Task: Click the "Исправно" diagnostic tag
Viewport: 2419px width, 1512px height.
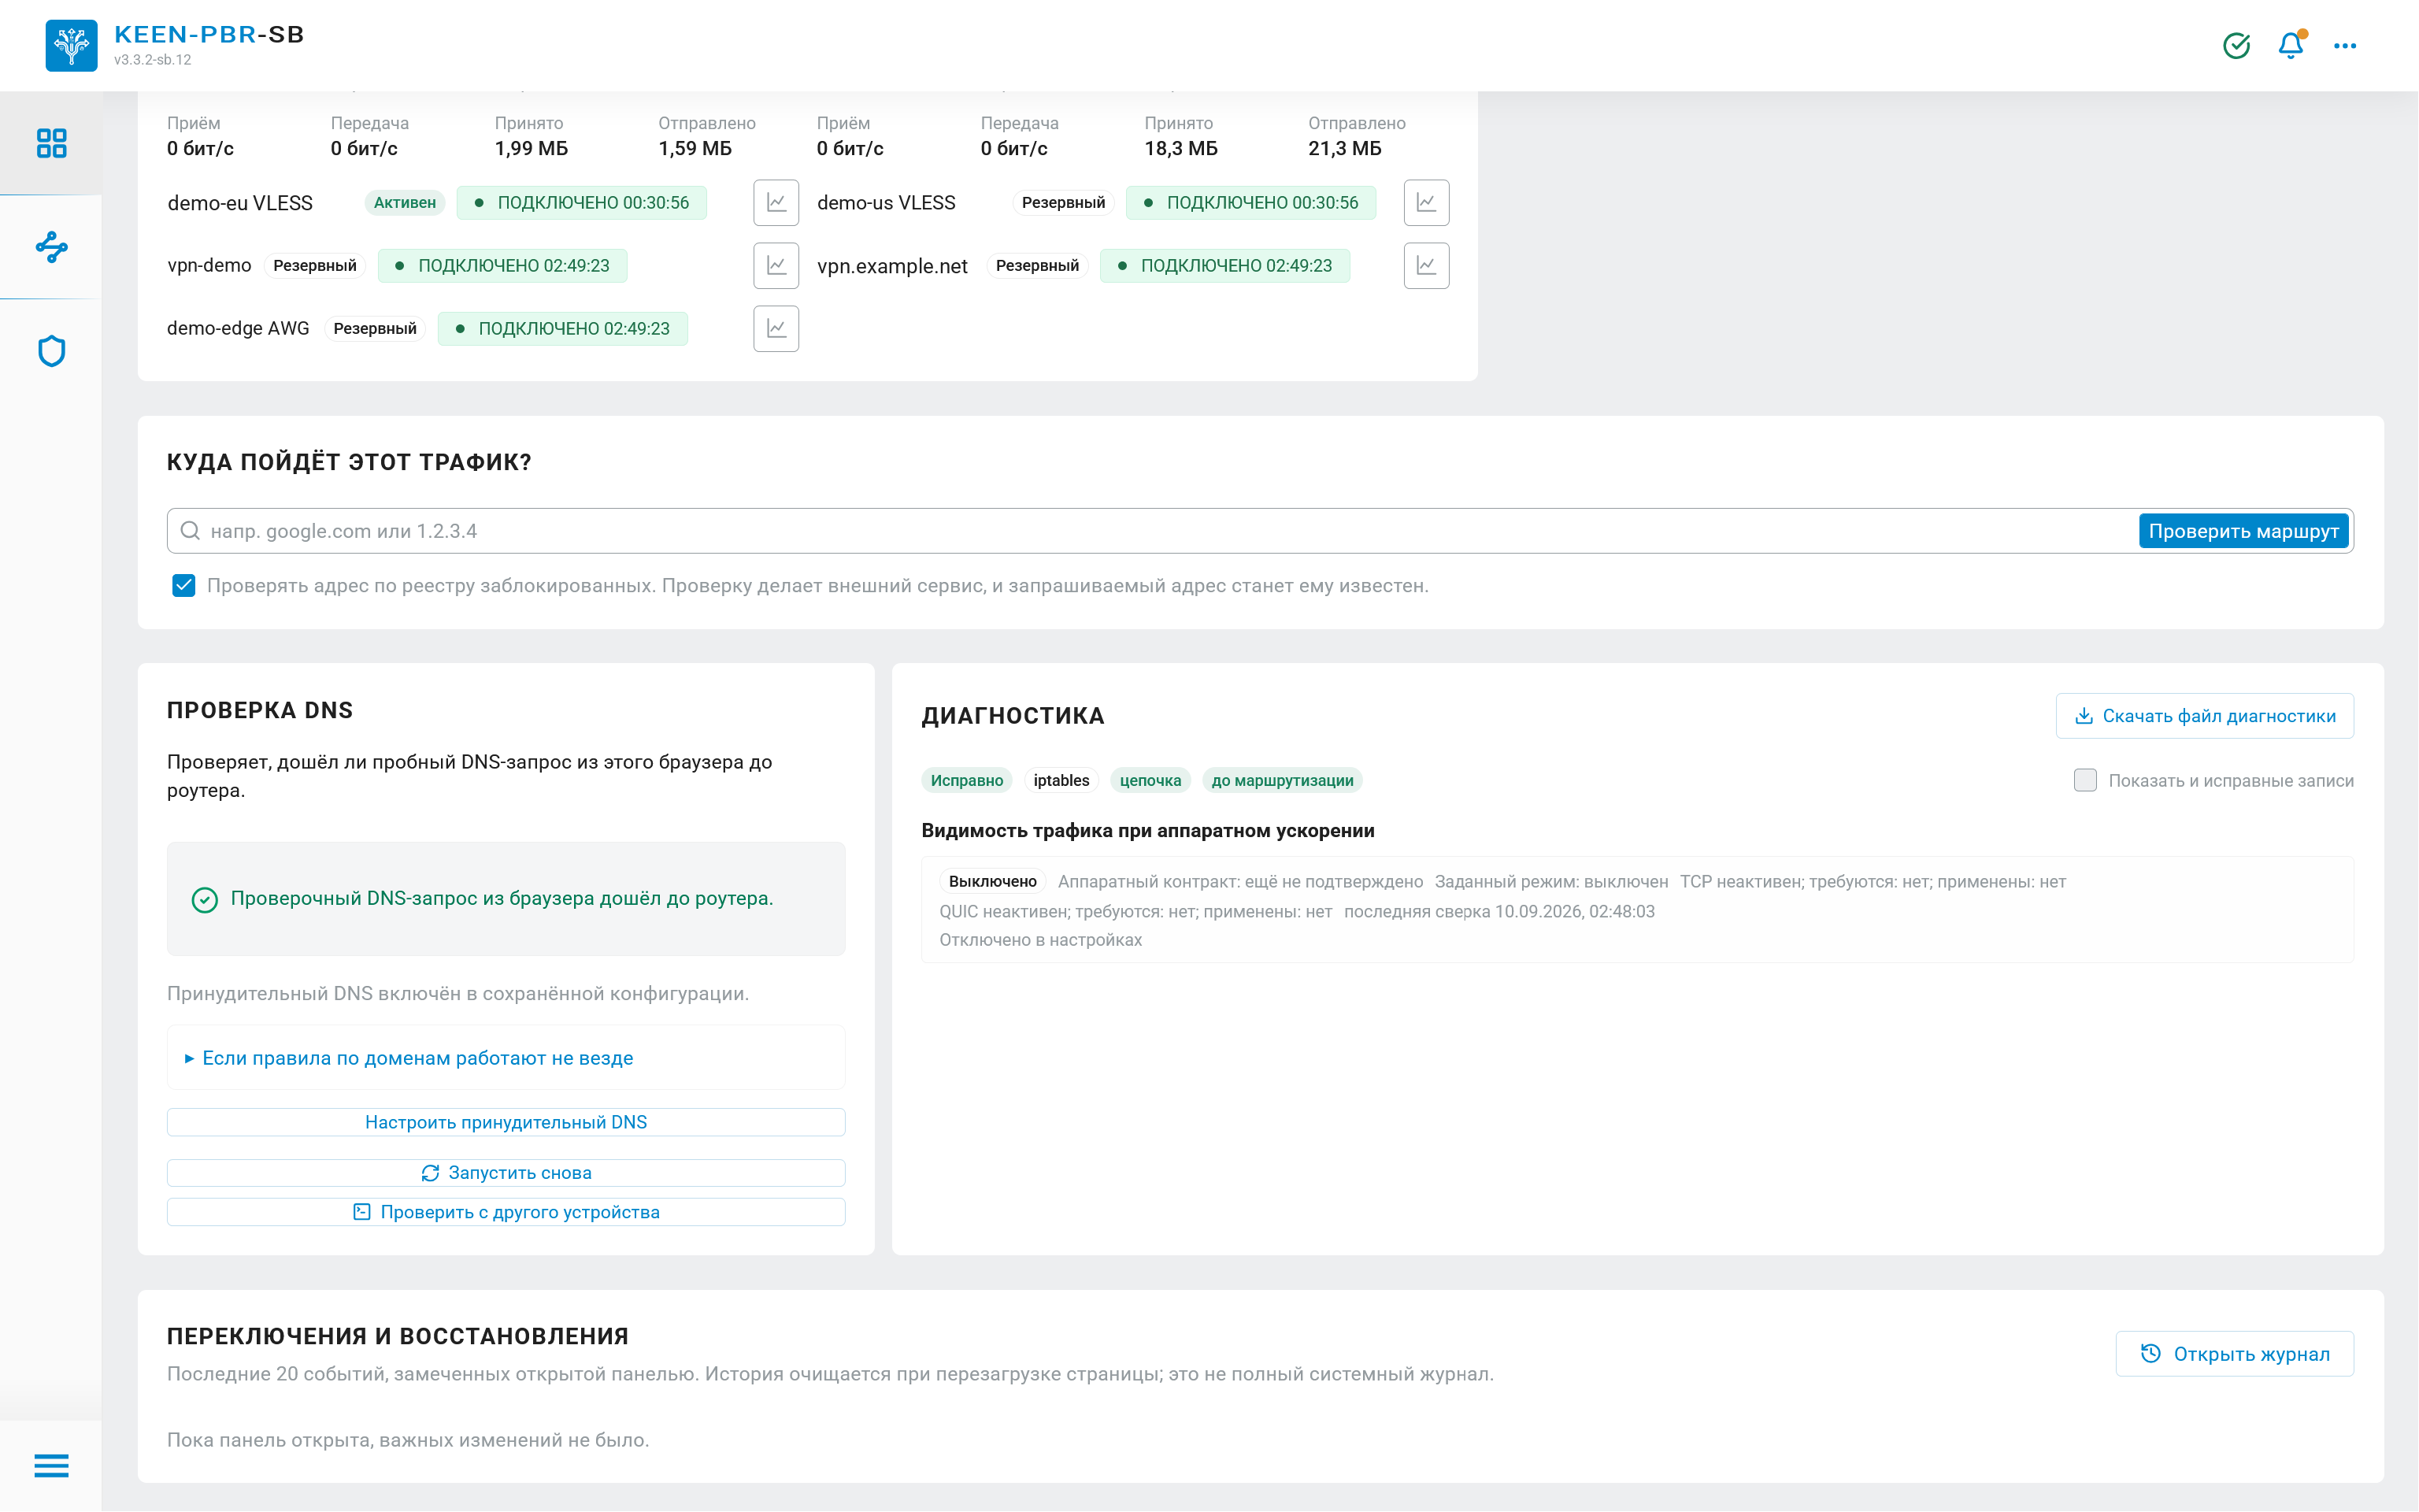Action: pyautogui.click(x=967, y=780)
